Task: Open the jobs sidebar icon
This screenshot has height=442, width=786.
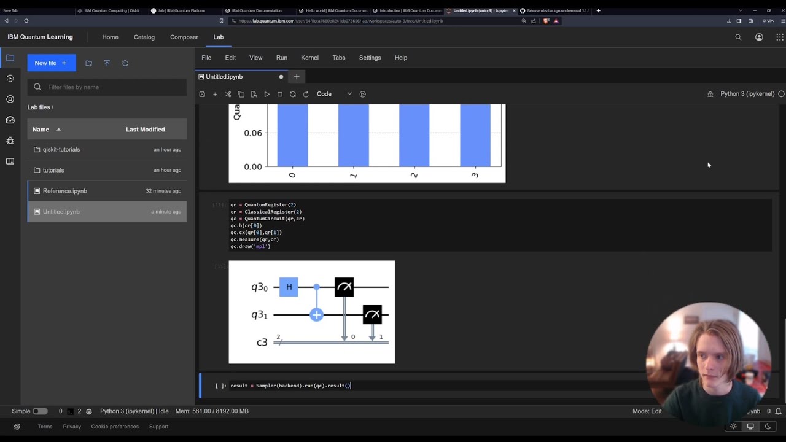Action: [x=10, y=78]
